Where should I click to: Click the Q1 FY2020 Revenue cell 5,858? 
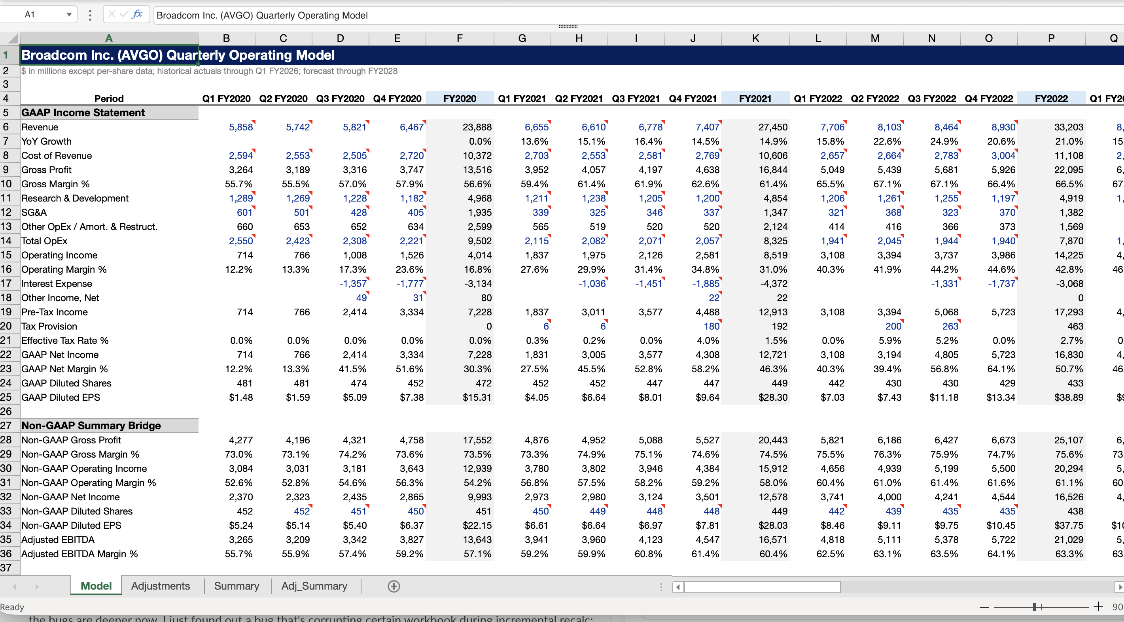click(240, 127)
